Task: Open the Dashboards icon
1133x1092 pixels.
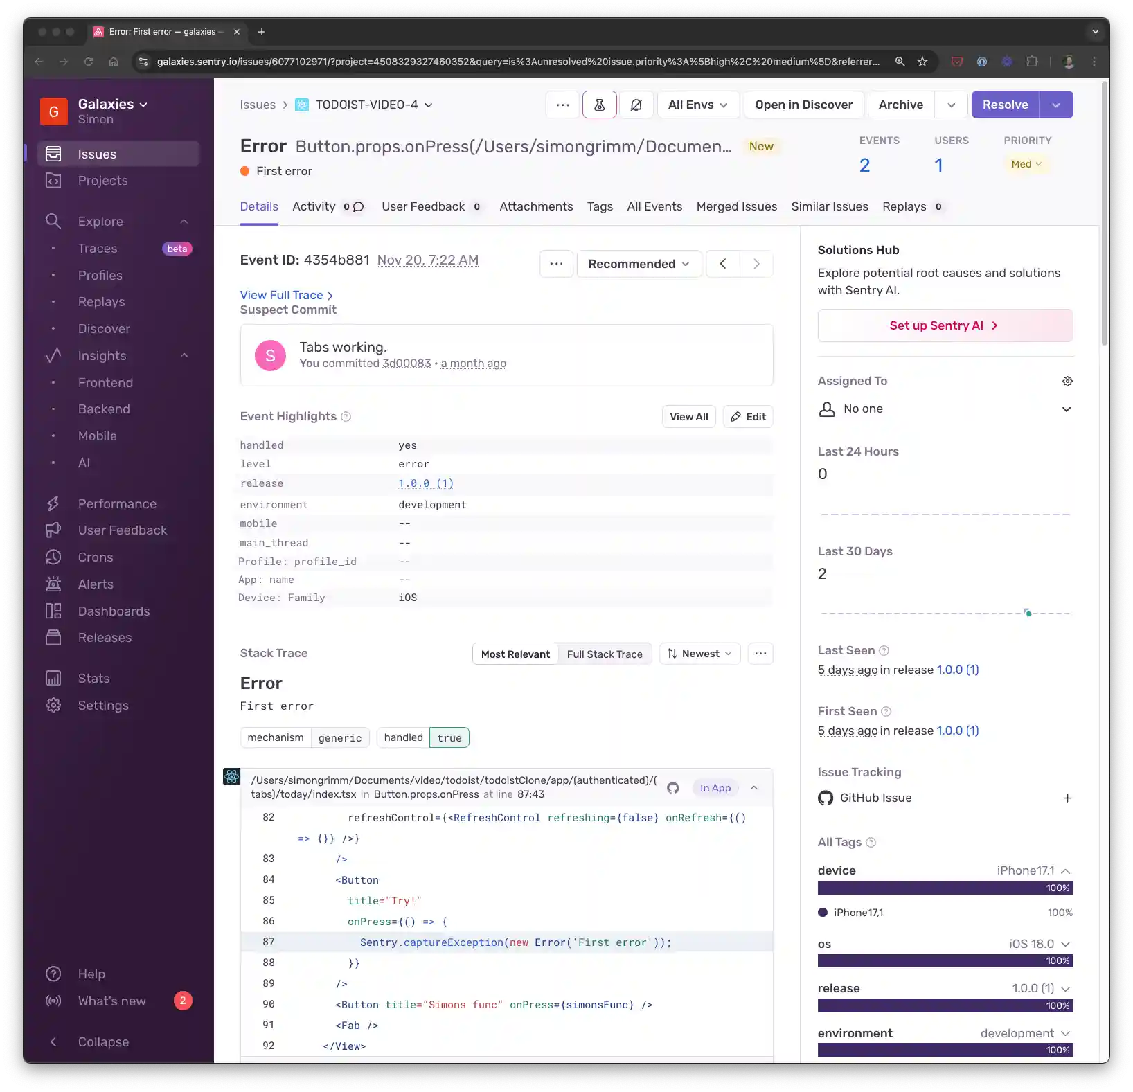Action: [x=53, y=611]
